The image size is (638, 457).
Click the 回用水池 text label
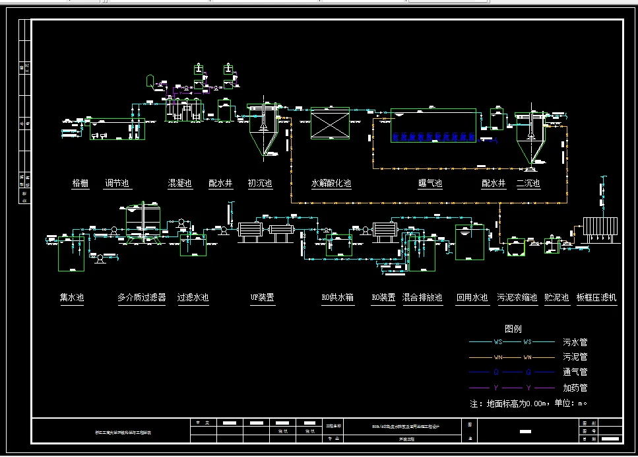[473, 297]
